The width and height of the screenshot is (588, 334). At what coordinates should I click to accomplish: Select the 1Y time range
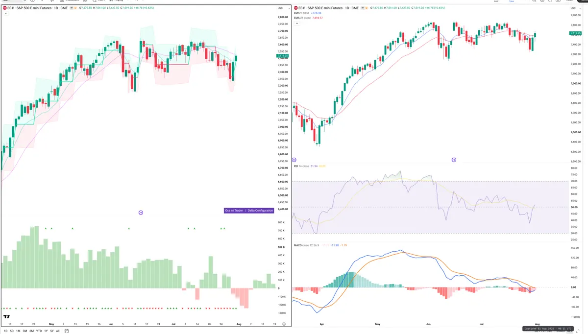coord(46,331)
